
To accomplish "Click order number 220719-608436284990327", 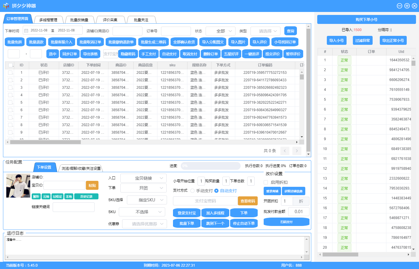I will [x=265, y=110].
